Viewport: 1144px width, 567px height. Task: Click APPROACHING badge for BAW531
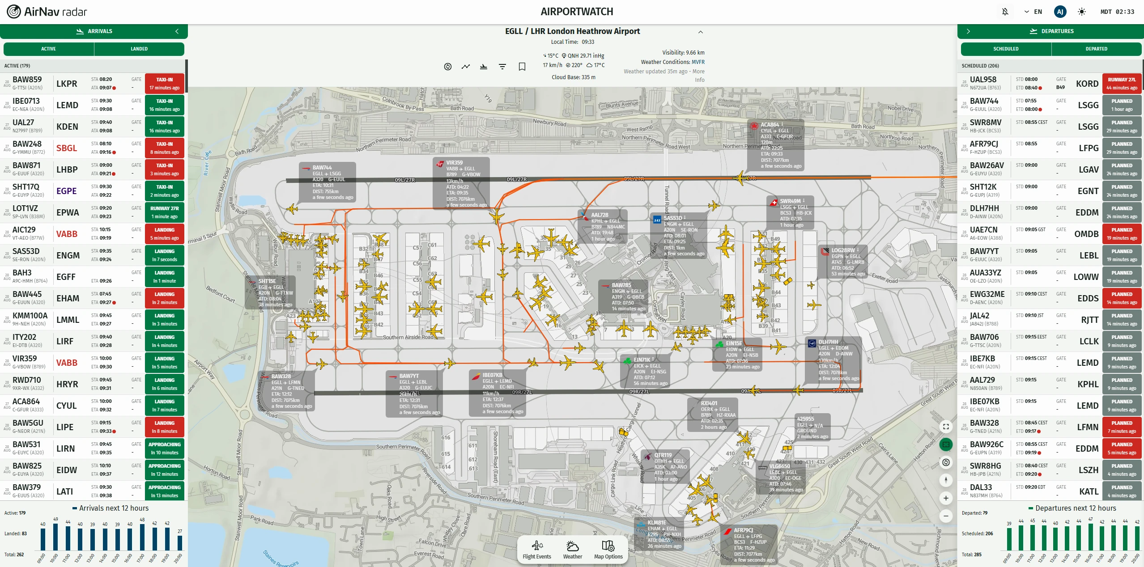pyautogui.click(x=165, y=449)
